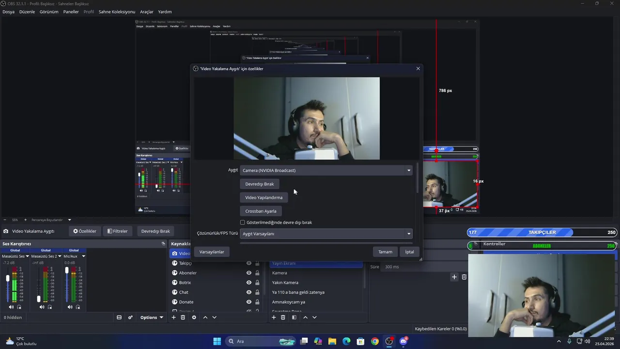
Task: Open Google Chrome from taskbar
Action: coord(375,341)
